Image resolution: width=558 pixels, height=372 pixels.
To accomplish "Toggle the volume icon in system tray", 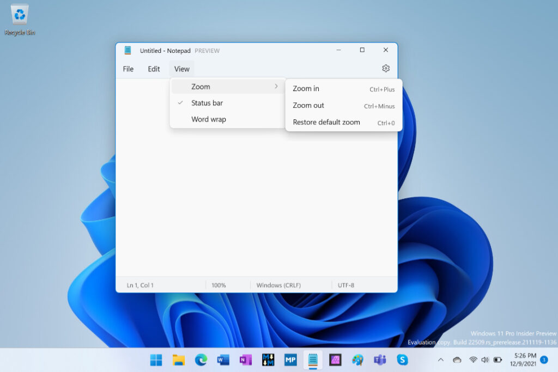I will (484, 359).
